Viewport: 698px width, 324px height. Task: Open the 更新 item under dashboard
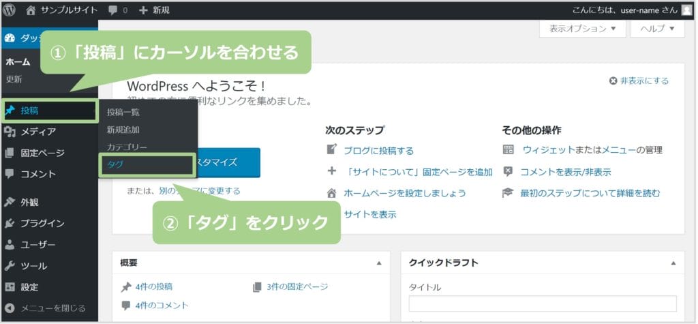click(x=14, y=80)
